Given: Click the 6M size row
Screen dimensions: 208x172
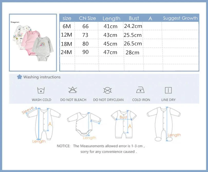Looking at the screenshot, I should click(x=67, y=26).
